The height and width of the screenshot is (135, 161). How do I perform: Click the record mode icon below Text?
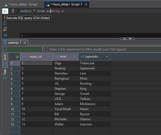point(5,78)
